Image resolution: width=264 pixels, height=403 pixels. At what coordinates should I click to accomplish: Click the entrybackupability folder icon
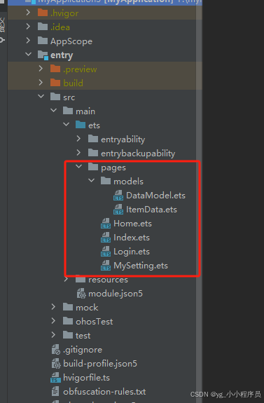(x=93, y=153)
